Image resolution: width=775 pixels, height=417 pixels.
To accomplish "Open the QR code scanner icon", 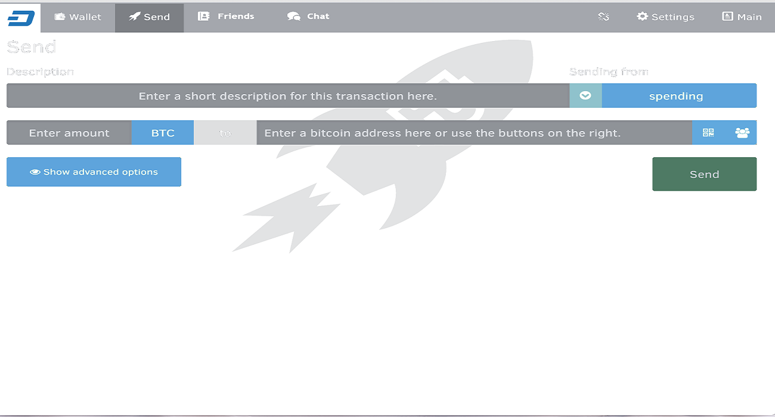I will 708,133.
